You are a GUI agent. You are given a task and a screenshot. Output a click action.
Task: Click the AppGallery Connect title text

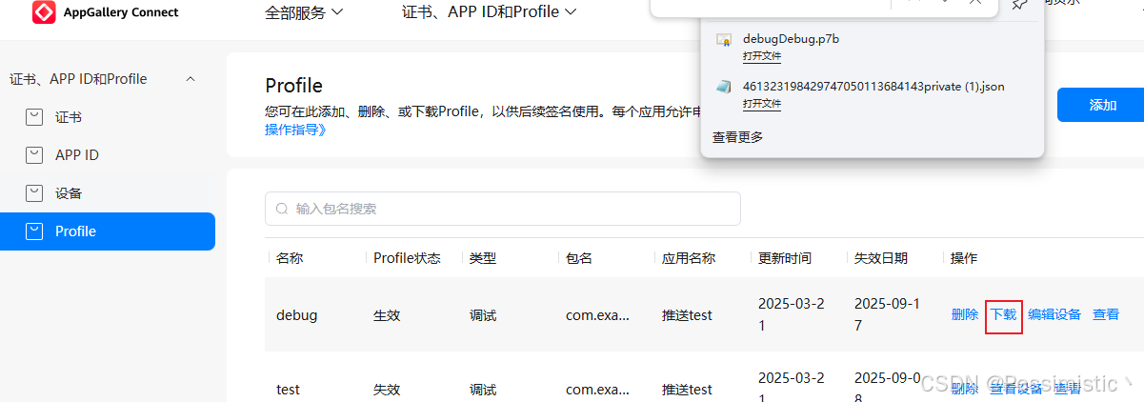121,12
